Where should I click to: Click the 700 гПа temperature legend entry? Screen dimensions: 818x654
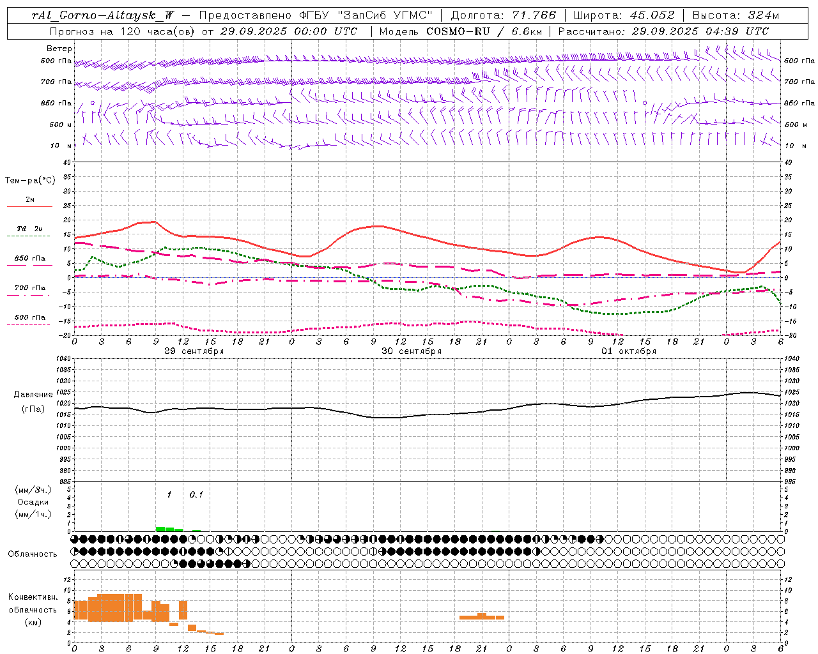(x=30, y=287)
